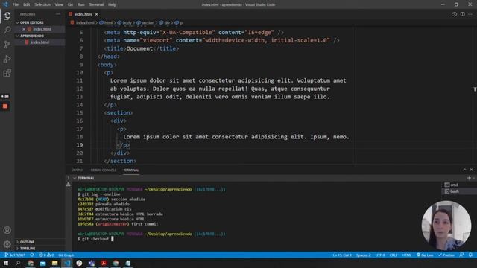The height and width of the screenshot is (268, 477).
Task: Open the Accounts menu icon
Action: click(7, 230)
